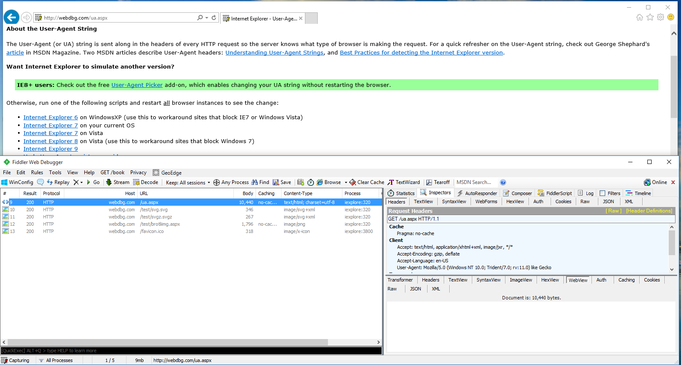
Task: Replay the selected session in Fiddler
Action: [58, 182]
